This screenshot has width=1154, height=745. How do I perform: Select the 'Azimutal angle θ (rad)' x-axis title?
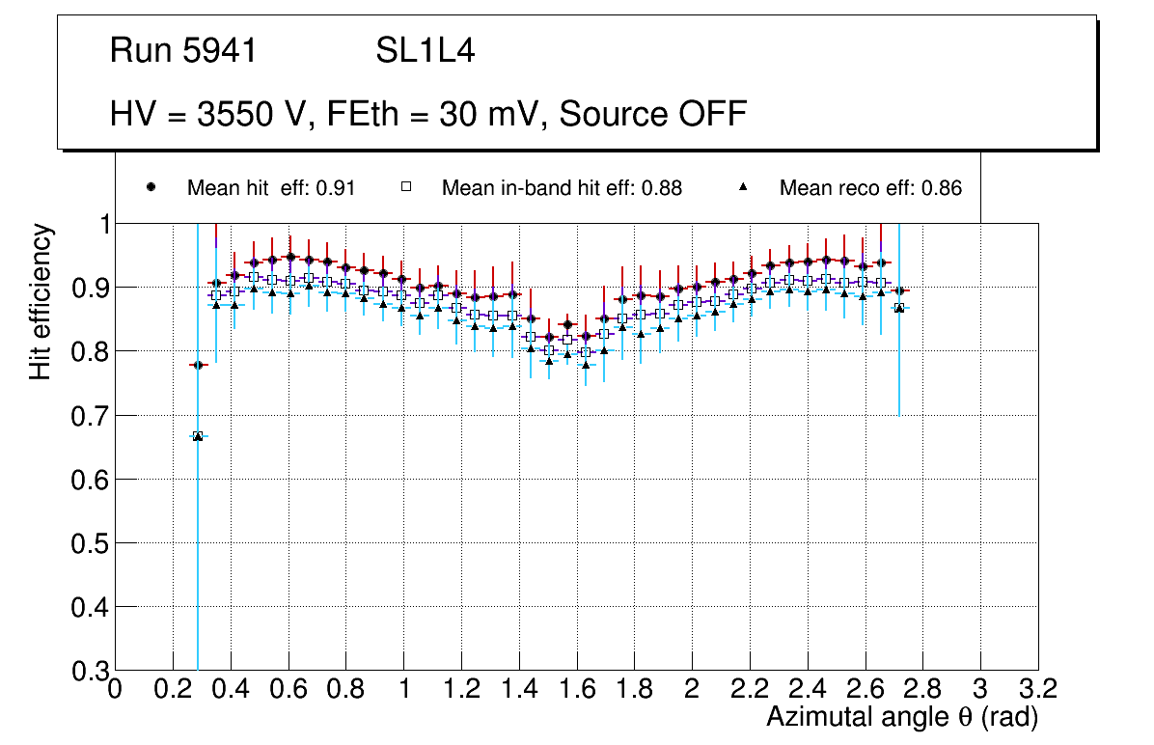[x=902, y=717]
